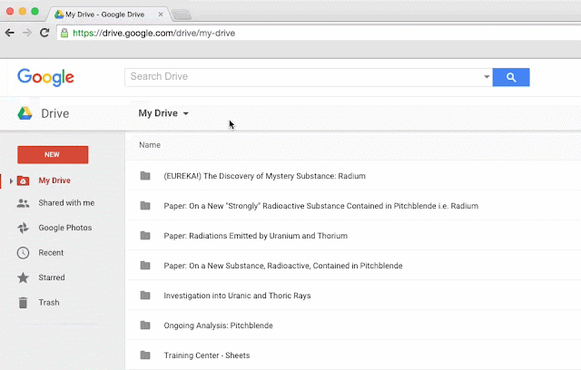The width and height of the screenshot is (581, 370).
Task: Close the My Drive browser tab
Action: coord(161,15)
